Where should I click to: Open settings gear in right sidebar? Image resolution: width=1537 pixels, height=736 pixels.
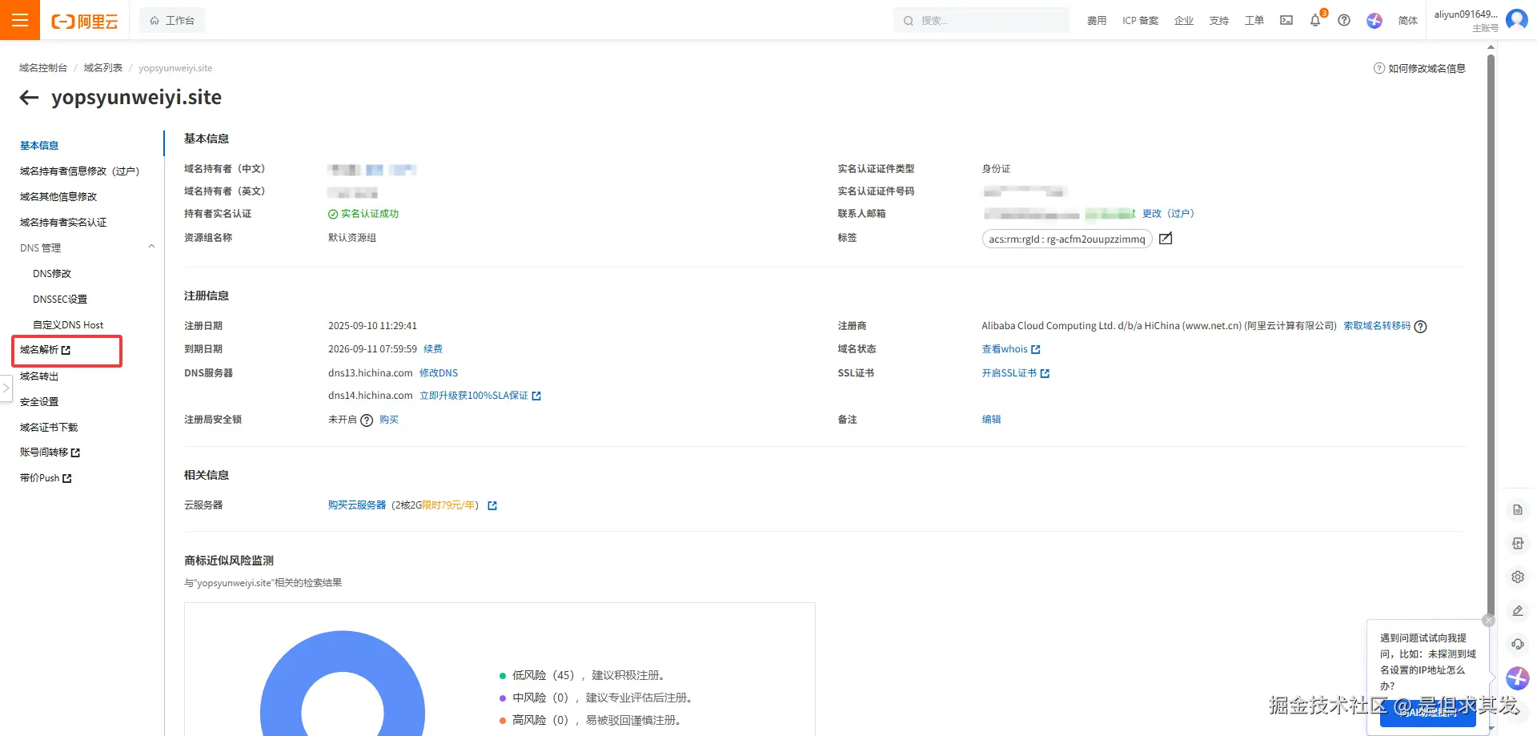click(1518, 577)
